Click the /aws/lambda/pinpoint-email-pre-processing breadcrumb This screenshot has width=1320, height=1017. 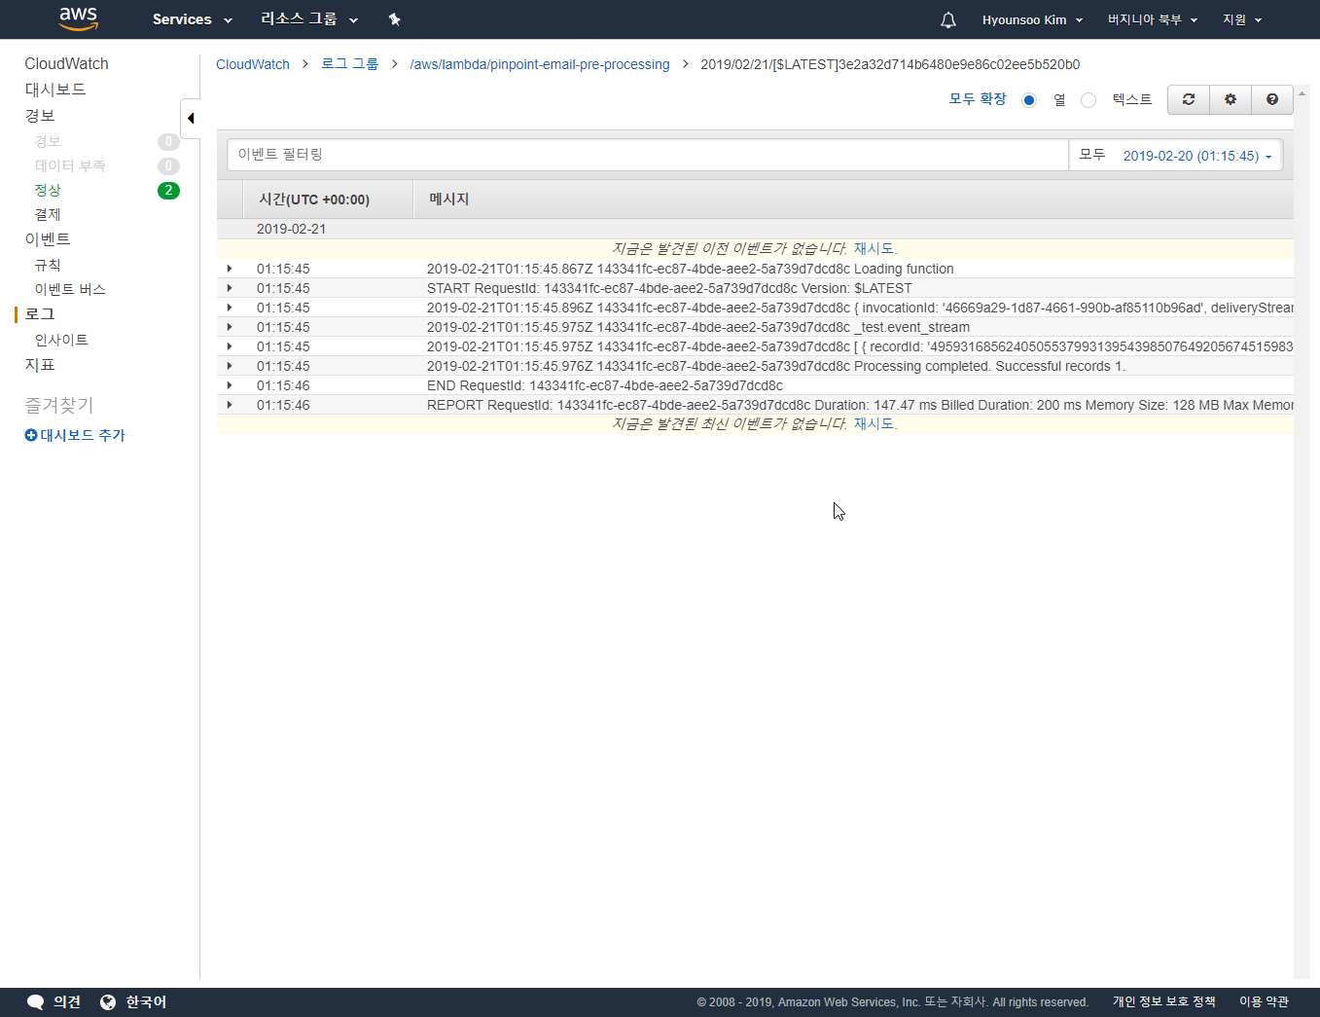(540, 64)
